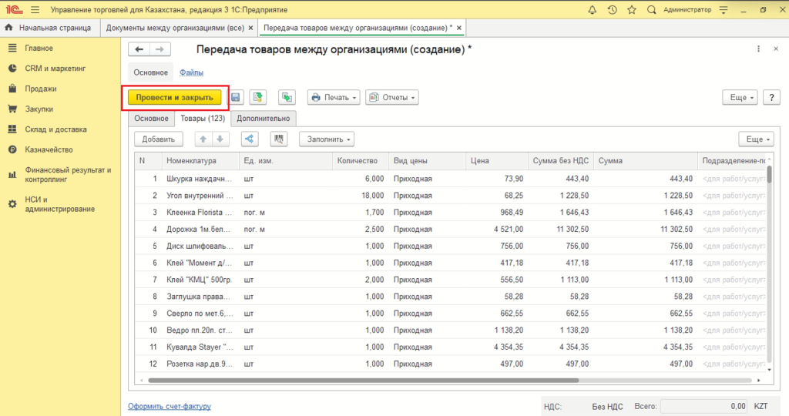Open Казначейство section

49,149
